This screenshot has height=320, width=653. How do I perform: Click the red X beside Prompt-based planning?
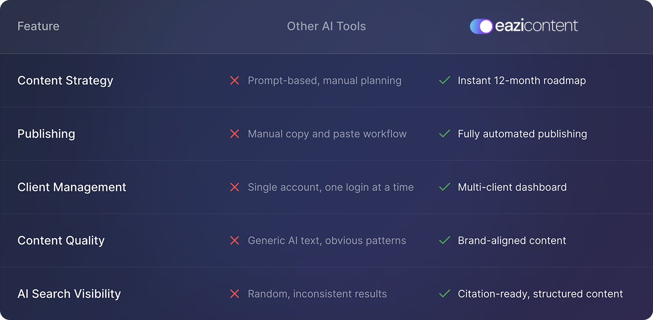(x=234, y=80)
